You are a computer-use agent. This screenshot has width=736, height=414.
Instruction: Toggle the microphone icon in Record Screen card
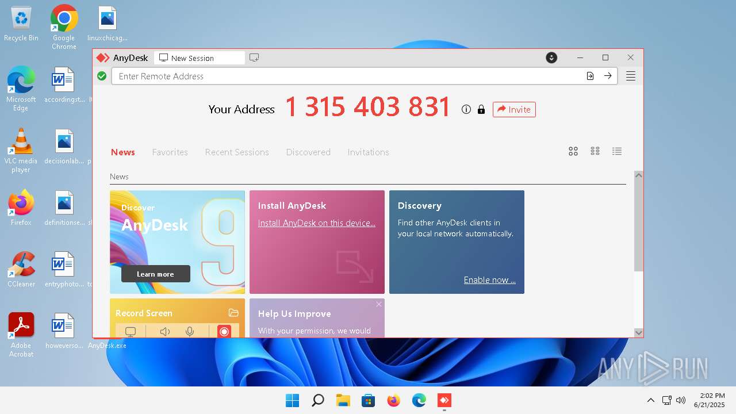click(190, 331)
